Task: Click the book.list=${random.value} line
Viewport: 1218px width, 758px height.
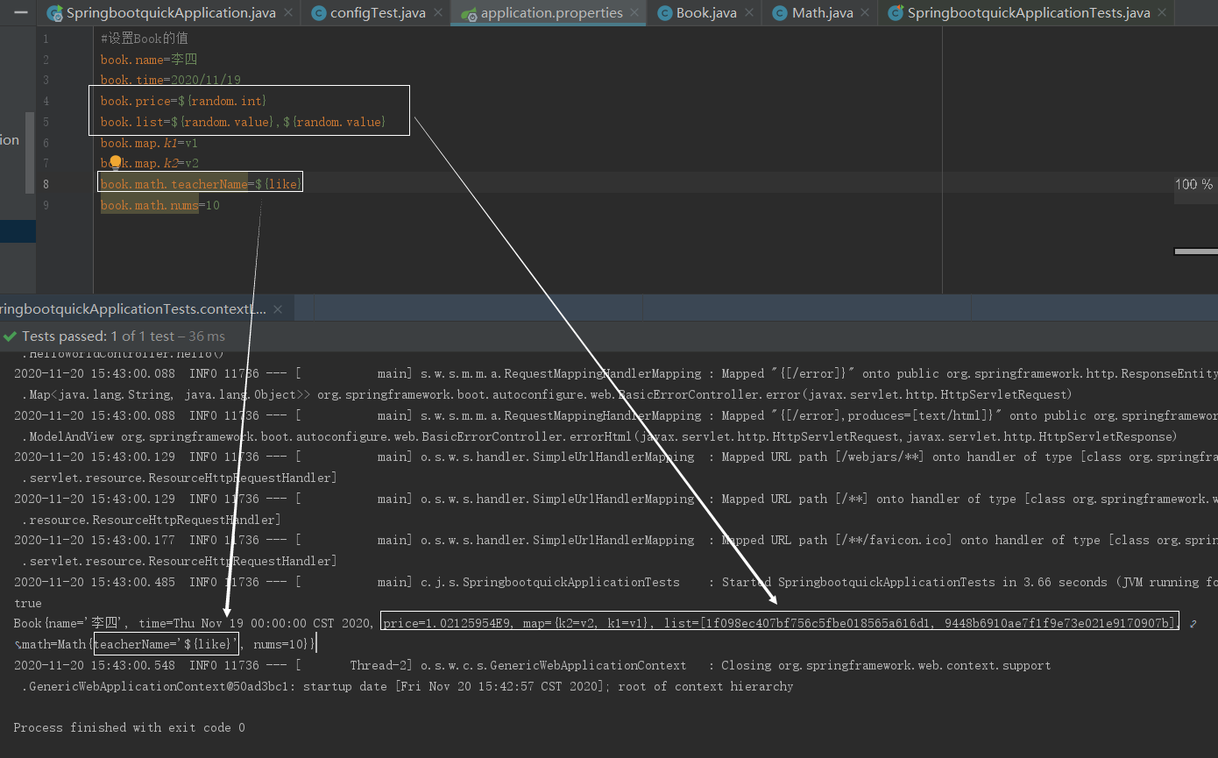Action: coord(243,122)
